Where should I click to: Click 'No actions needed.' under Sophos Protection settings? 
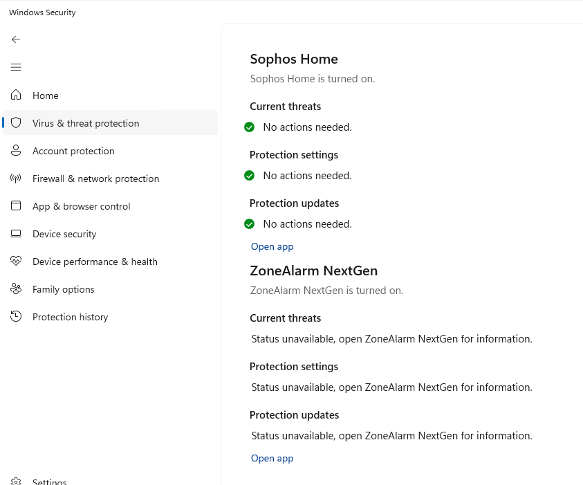coord(307,176)
